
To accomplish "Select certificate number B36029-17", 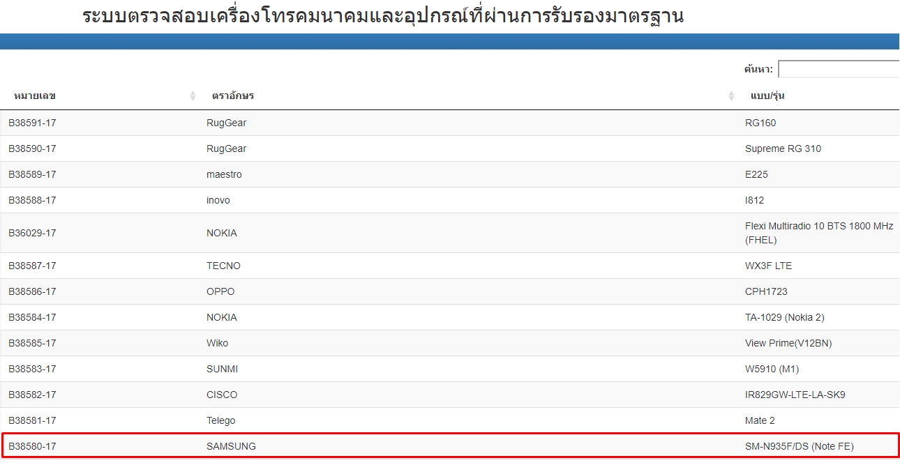I will (32, 234).
